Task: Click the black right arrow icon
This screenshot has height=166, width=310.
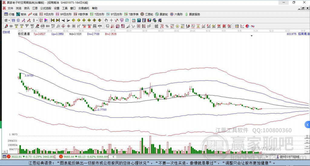Action: point(68,20)
